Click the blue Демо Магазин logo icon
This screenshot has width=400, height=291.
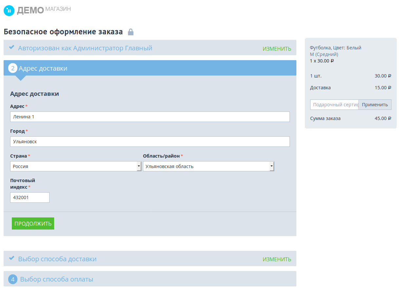pyautogui.click(x=9, y=10)
